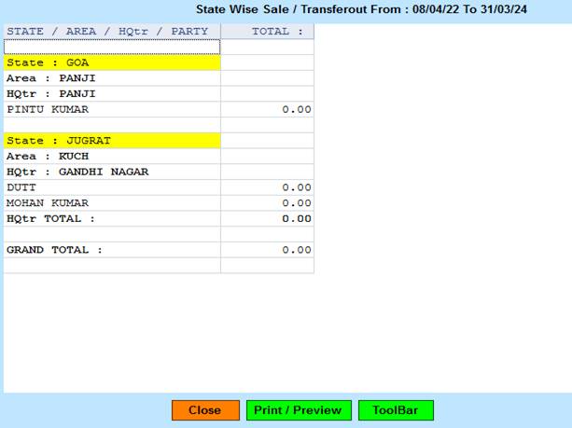Choose the PINTU KUMAR party row

click(112, 110)
